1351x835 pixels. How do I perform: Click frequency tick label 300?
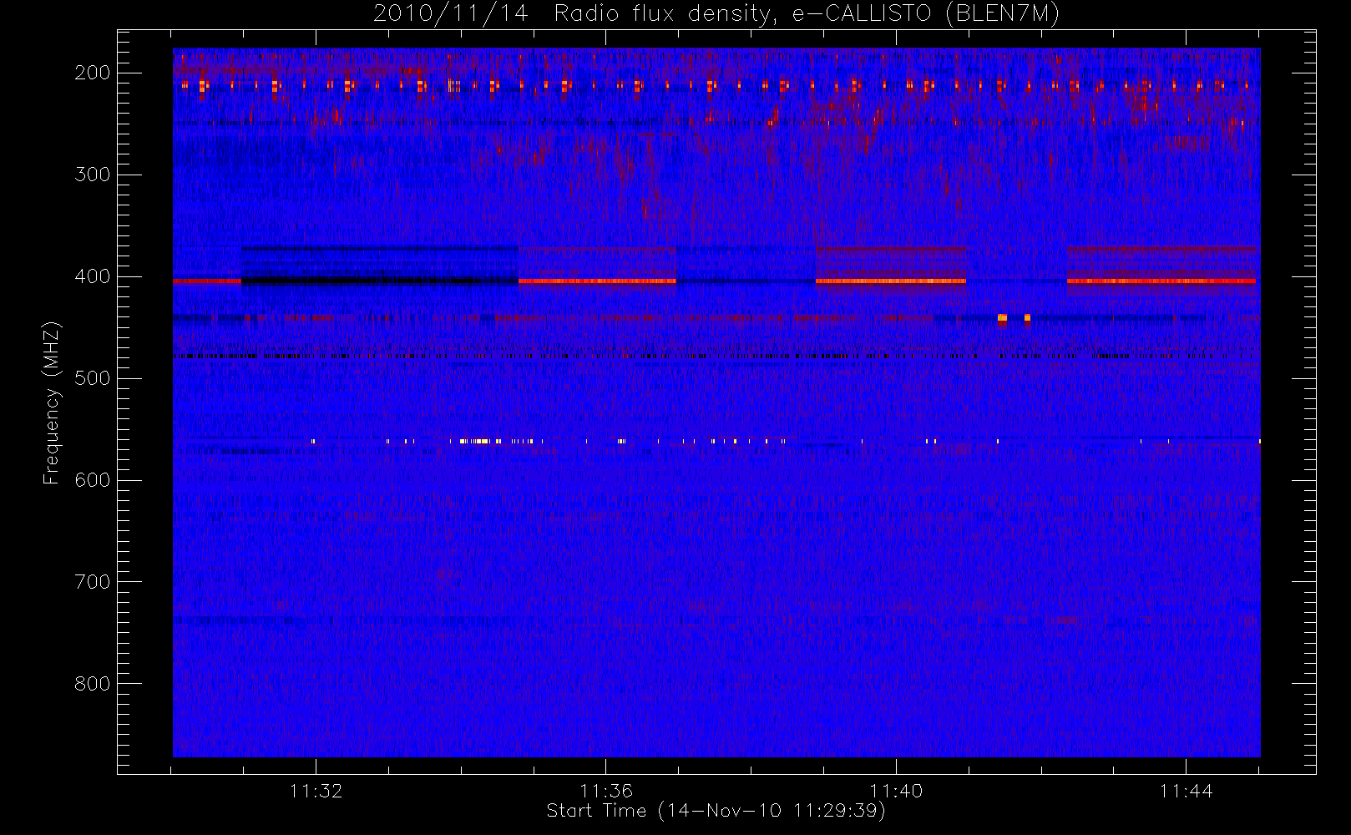pyautogui.click(x=93, y=175)
